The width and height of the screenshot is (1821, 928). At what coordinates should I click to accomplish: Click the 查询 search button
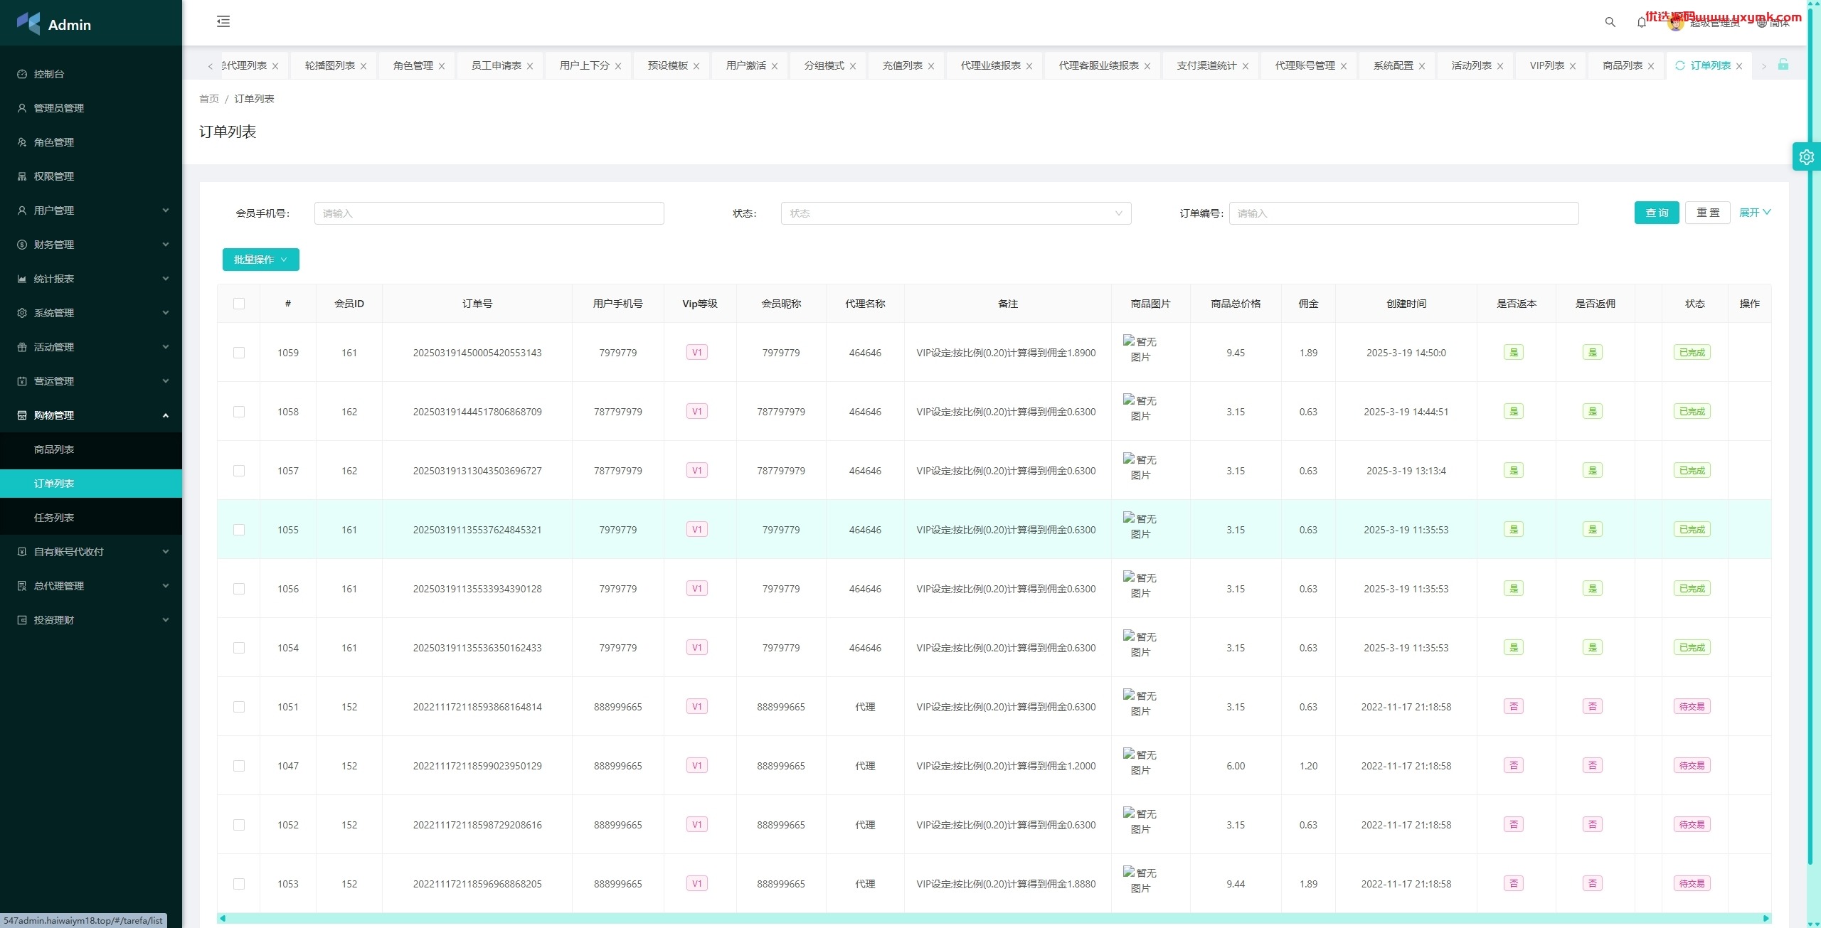[1657, 213]
